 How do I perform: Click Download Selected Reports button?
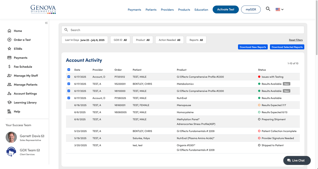(287, 47)
